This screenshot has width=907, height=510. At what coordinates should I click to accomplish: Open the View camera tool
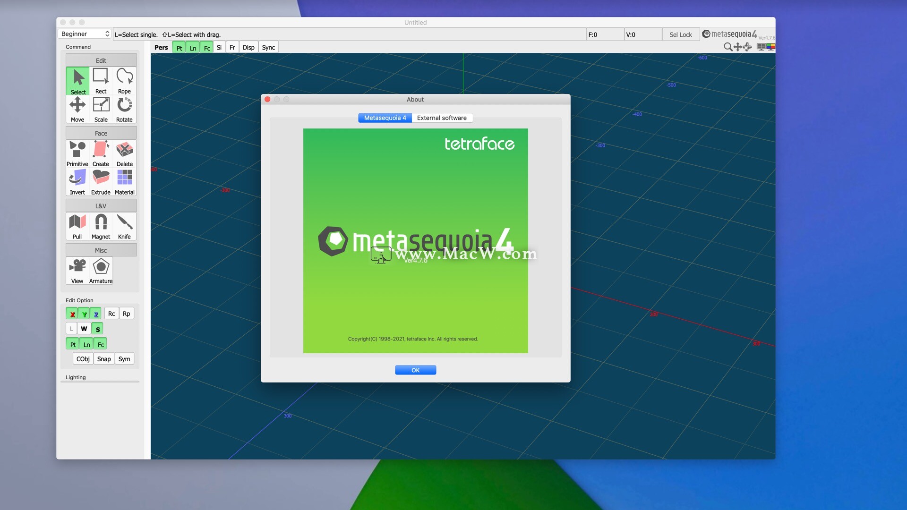[x=77, y=271]
